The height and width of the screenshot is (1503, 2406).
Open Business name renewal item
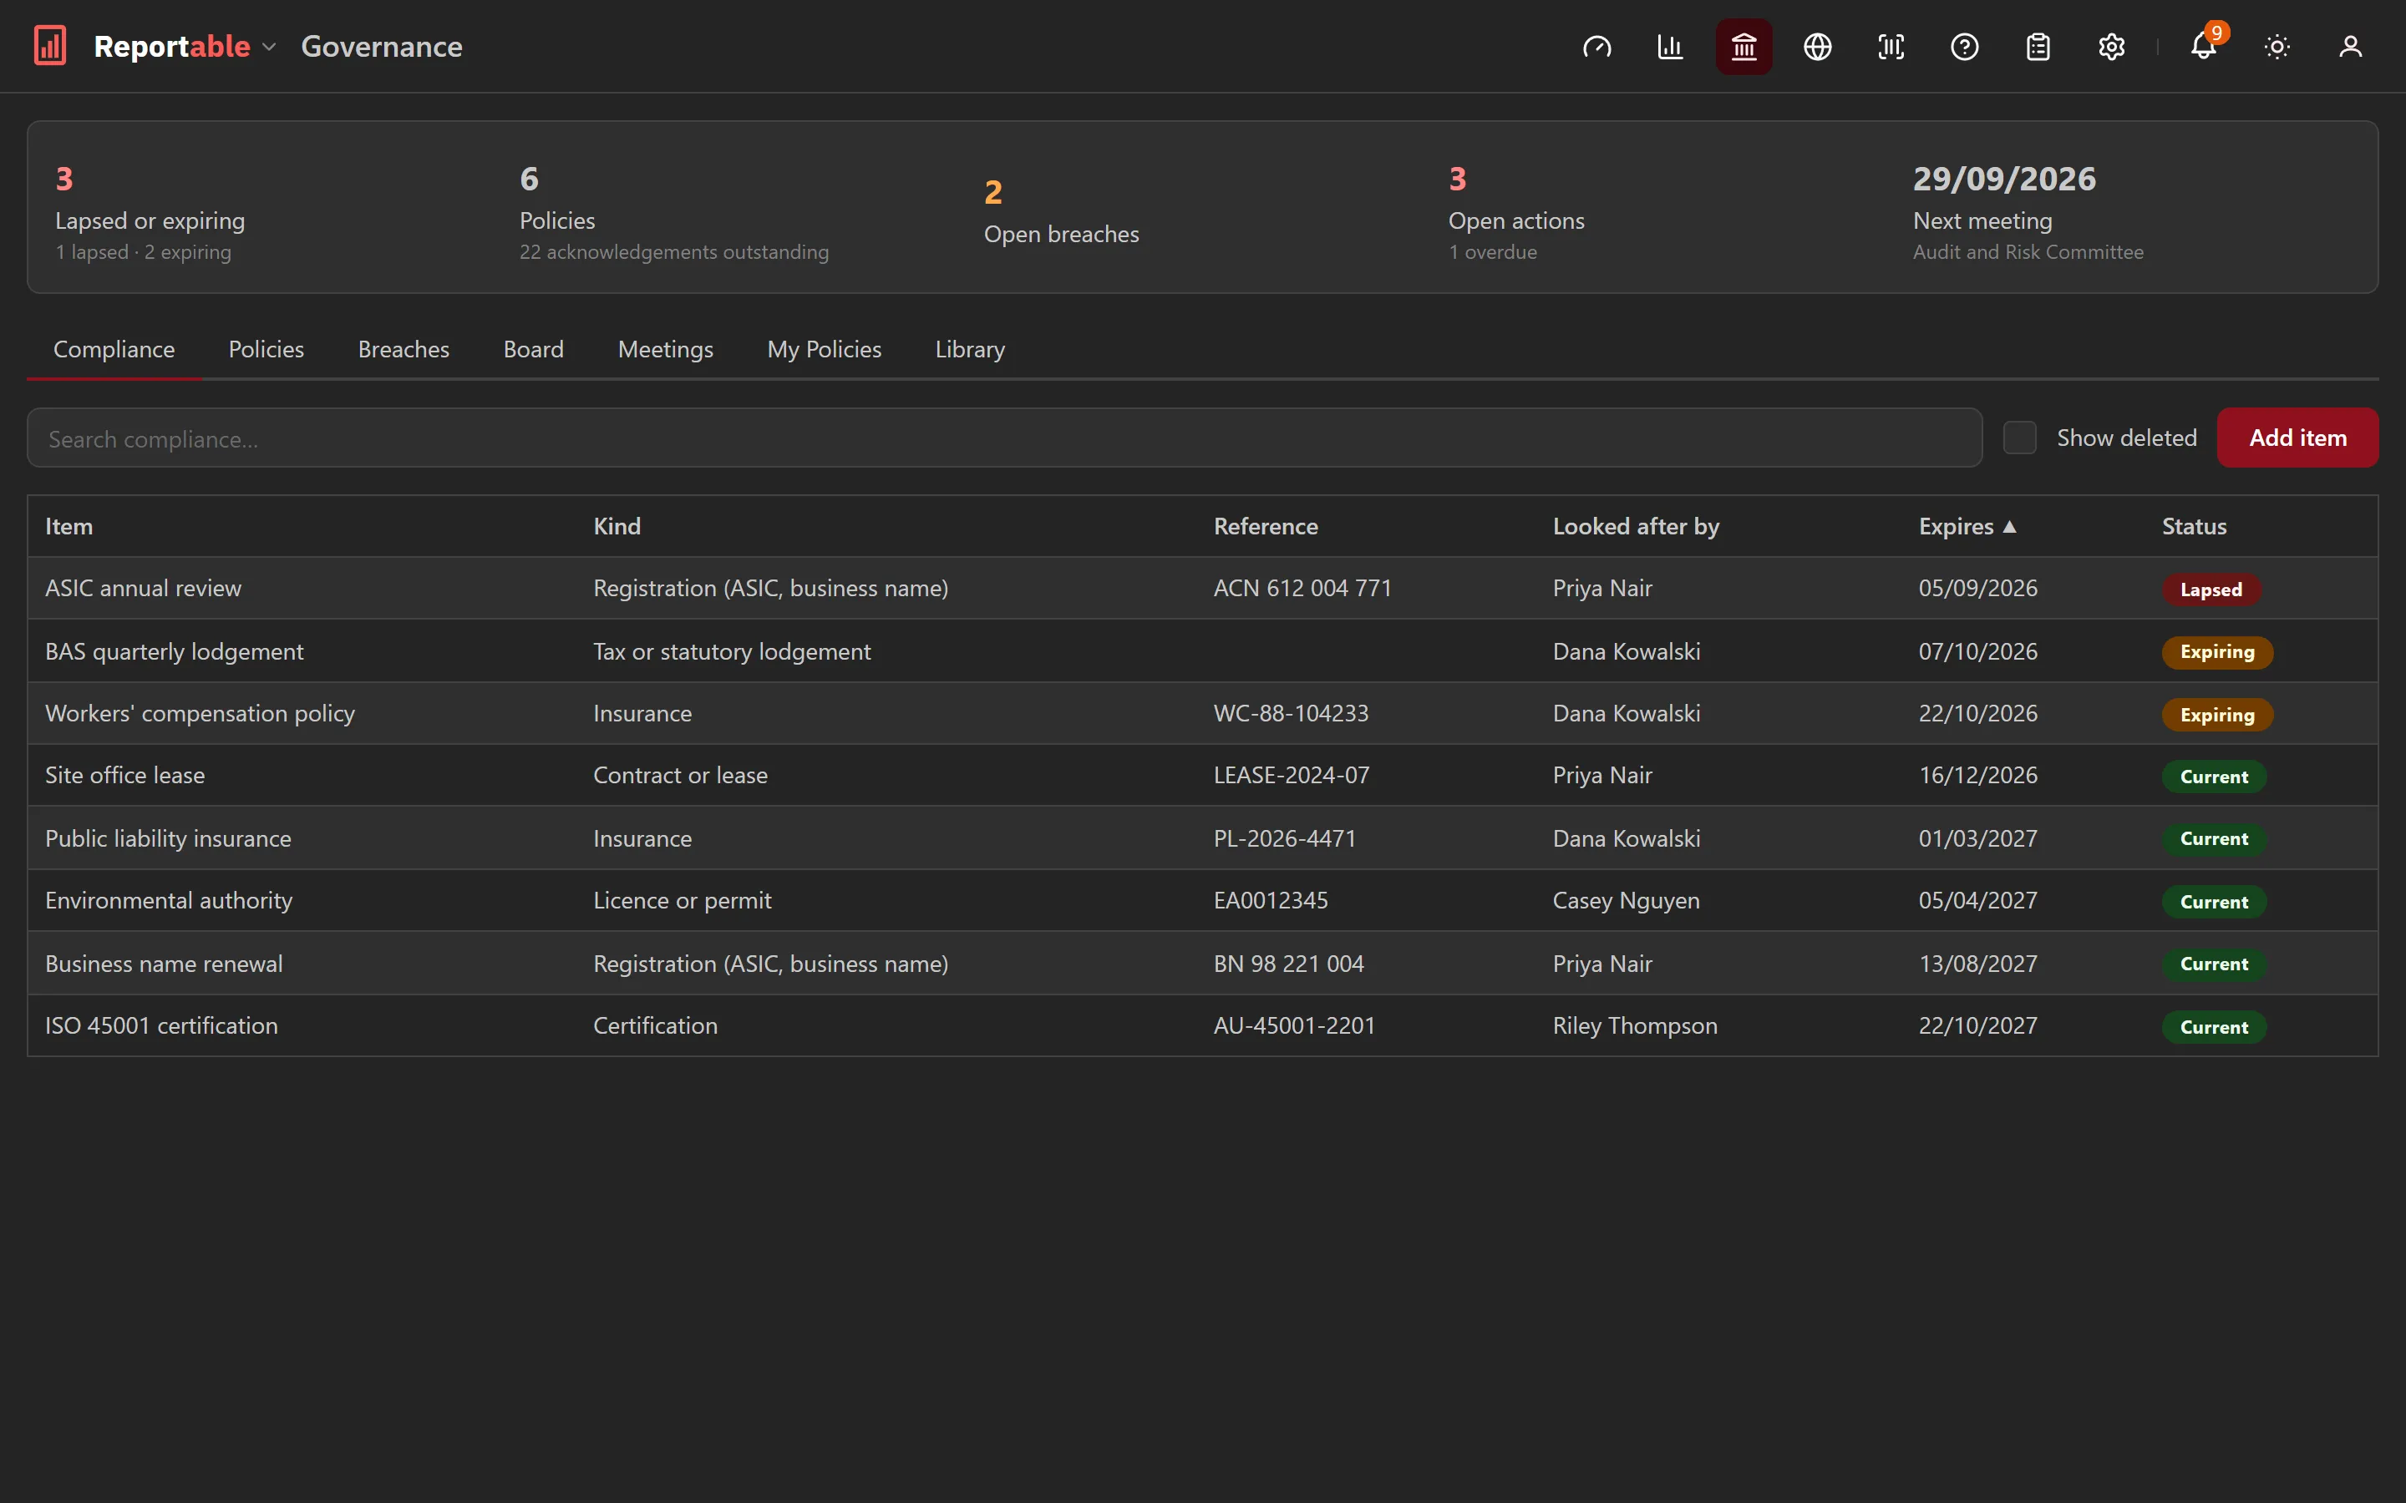pos(1202,964)
